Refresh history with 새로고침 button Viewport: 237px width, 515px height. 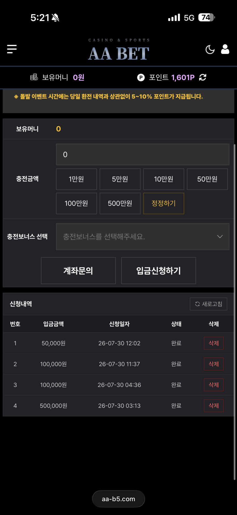(x=209, y=304)
